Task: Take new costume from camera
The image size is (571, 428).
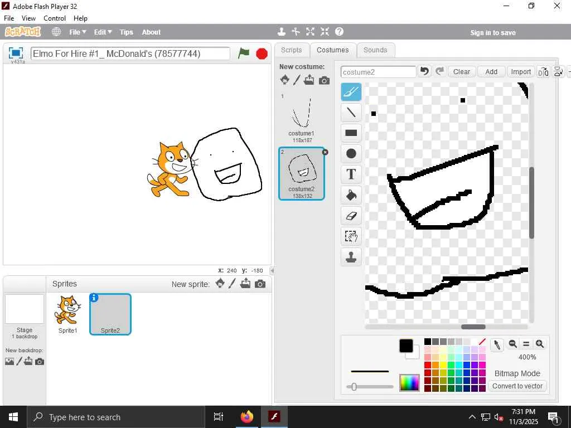Action: [x=324, y=80]
